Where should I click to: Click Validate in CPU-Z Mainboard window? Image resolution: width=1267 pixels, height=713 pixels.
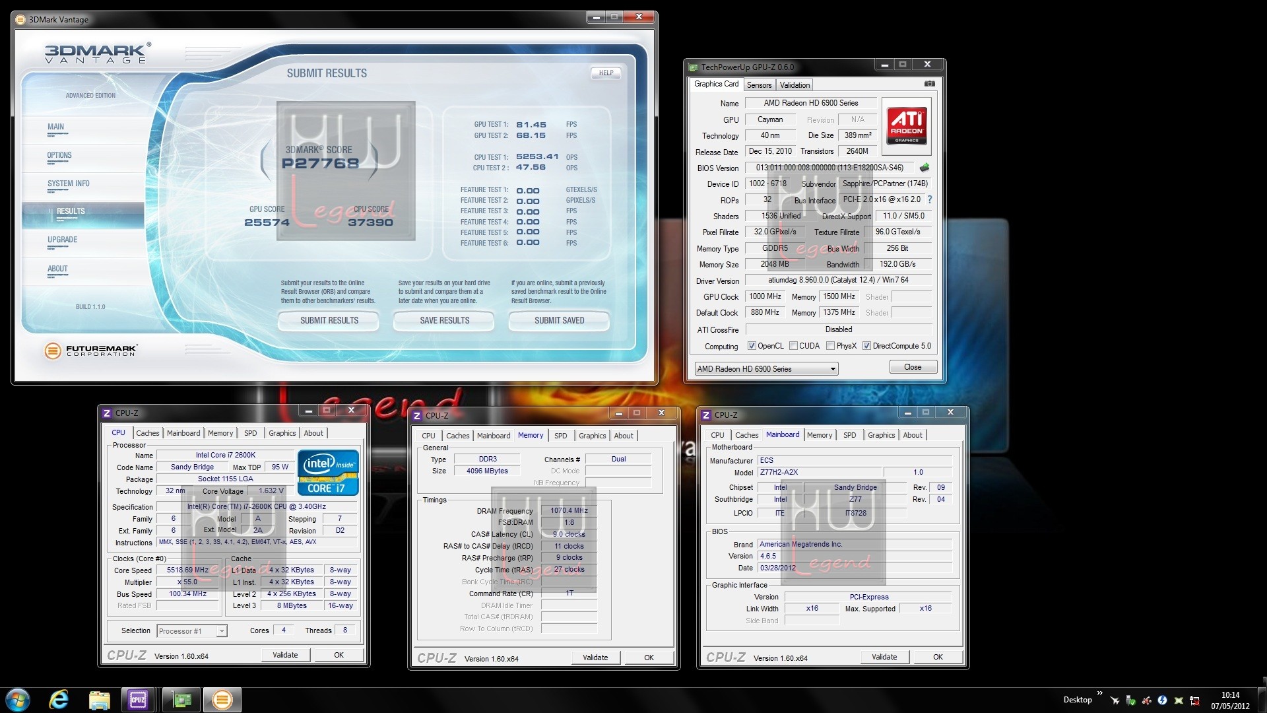point(884,657)
